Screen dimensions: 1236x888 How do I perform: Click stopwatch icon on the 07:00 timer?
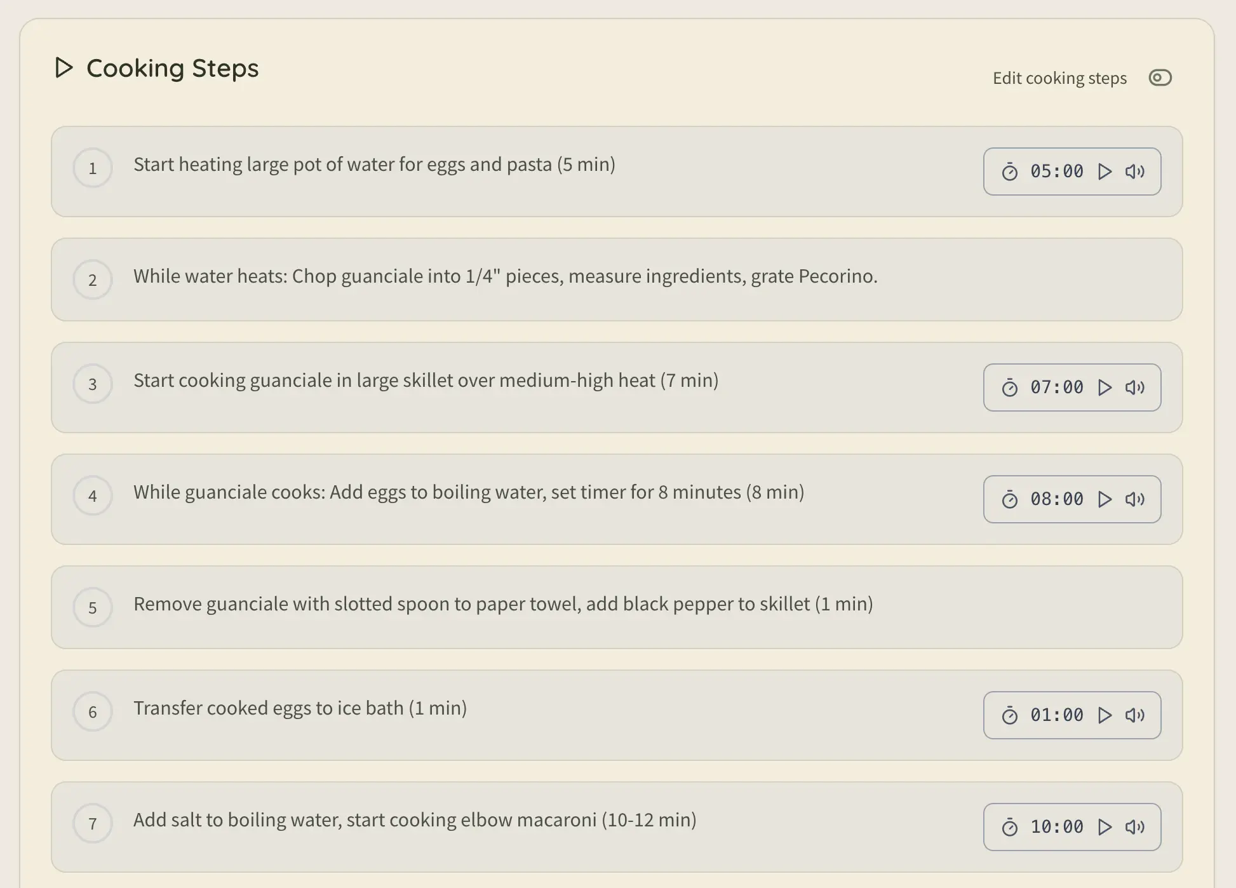[x=1009, y=387]
